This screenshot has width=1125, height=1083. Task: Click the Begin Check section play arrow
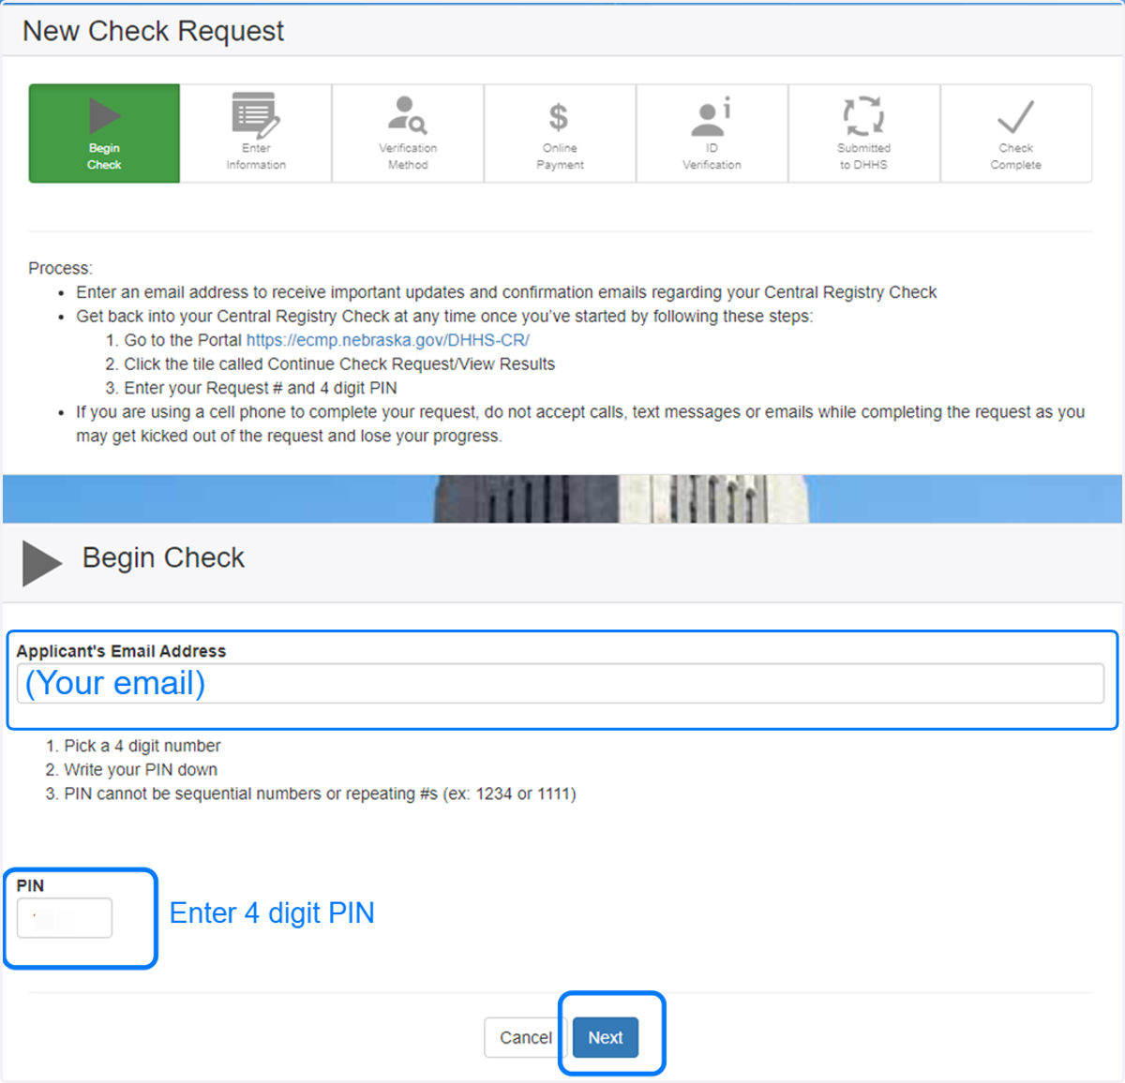click(42, 563)
